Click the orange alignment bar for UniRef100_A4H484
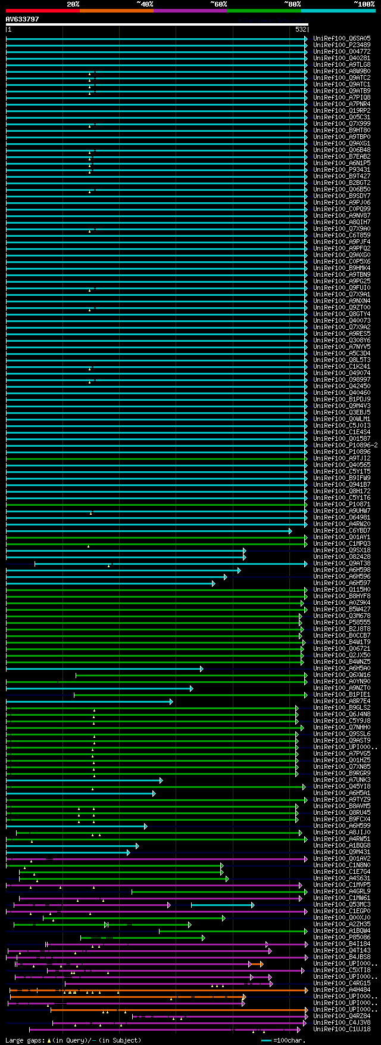Viewport: 381px width, 1045px height. click(x=159, y=990)
